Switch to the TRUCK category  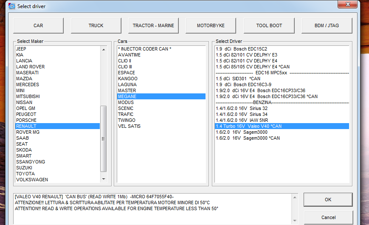(x=96, y=25)
